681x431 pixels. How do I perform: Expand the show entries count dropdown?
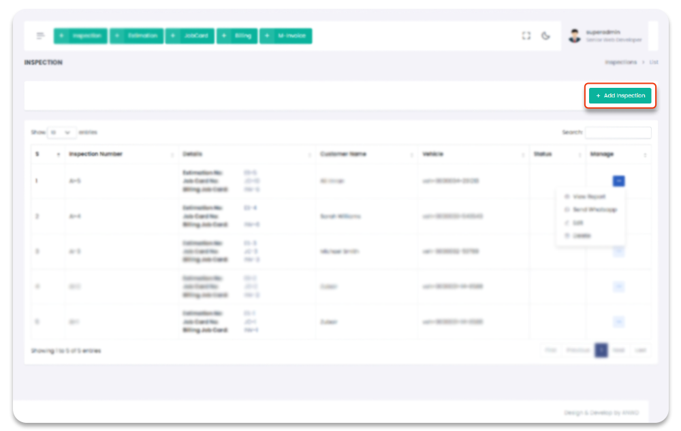pyautogui.click(x=62, y=132)
